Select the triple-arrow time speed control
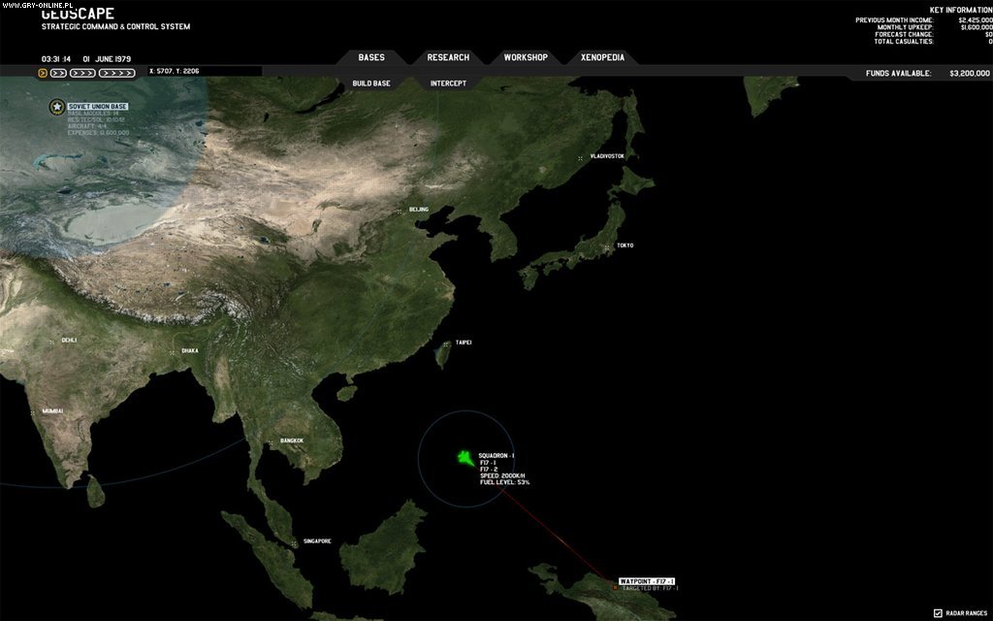The image size is (993, 621). (x=83, y=72)
